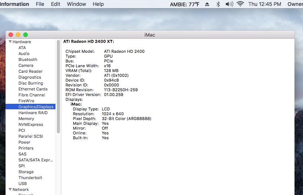Select Audio in the hardware list
Viewport: 303px width, 195px height.
click(x=24, y=54)
